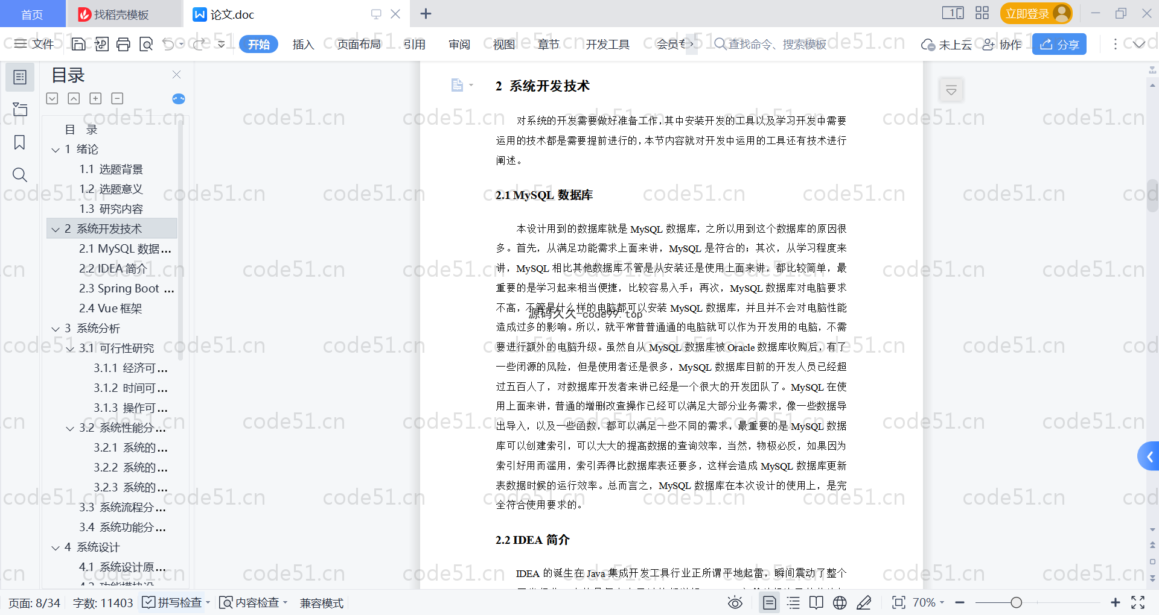
Task: Click the zoom out minus button
Action: pos(960,602)
